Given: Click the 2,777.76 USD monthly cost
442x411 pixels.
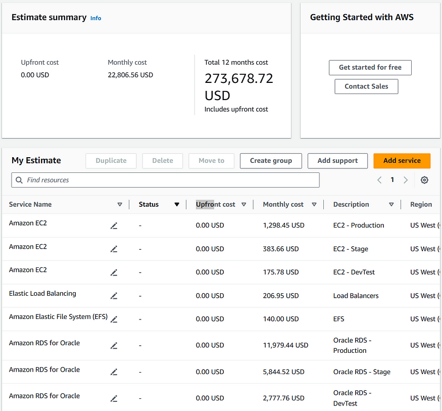Looking at the screenshot, I should [283, 398].
